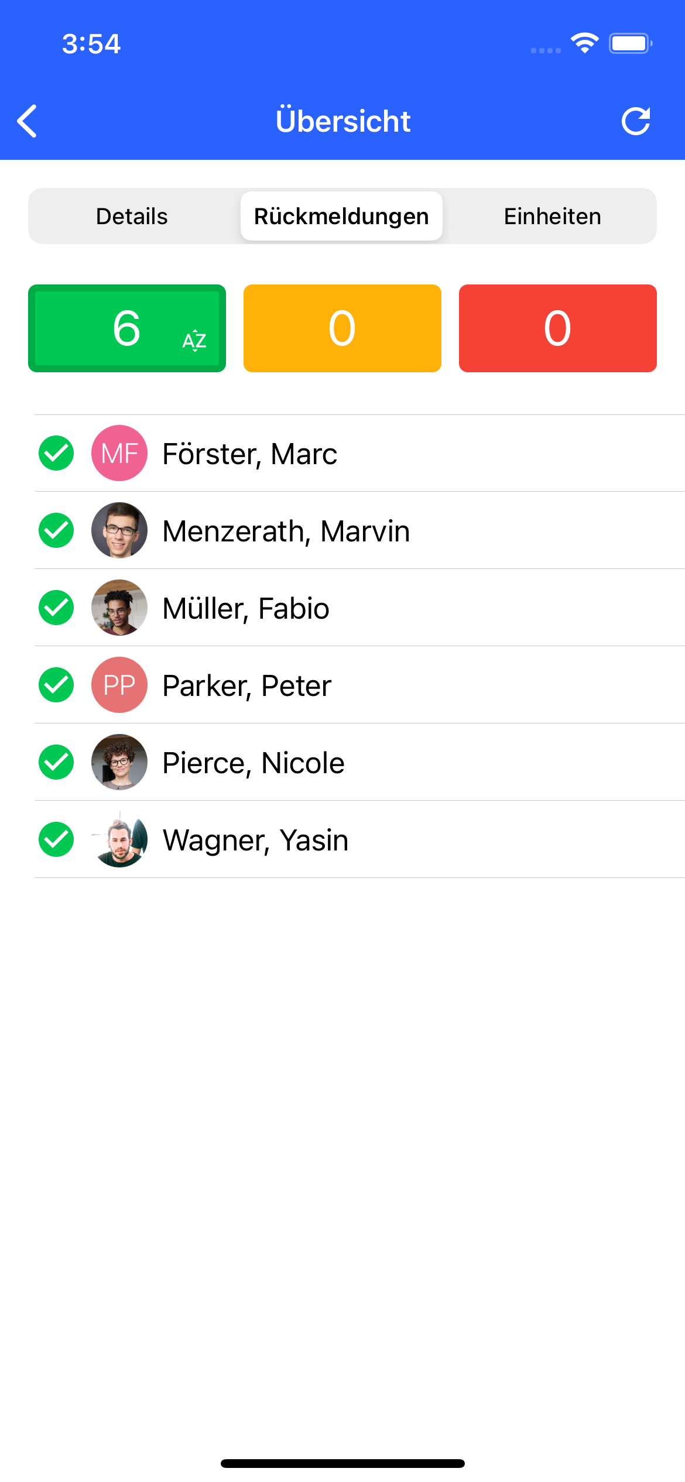Show the red tile responses
This screenshot has width=685, height=1482.
[557, 328]
